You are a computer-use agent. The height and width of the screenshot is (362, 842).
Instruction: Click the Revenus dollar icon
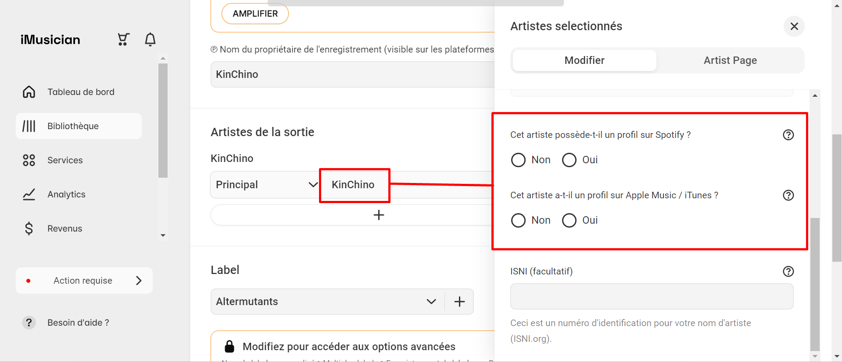[x=29, y=228]
